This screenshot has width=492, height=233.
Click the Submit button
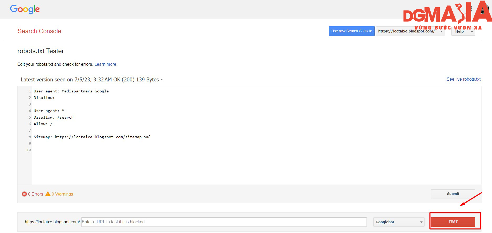pyautogui.click(x=453, y=194)
